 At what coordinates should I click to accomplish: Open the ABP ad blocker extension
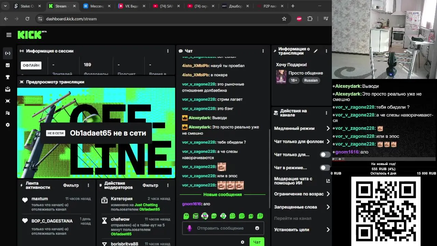tap(299, 19)
